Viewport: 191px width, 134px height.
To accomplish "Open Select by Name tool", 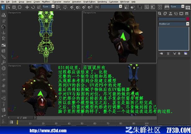I will (x=8, y=7).
